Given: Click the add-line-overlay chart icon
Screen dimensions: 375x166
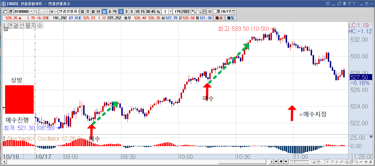Looking at the screenshot, I should pyautogui.click(x=199, y=11).
